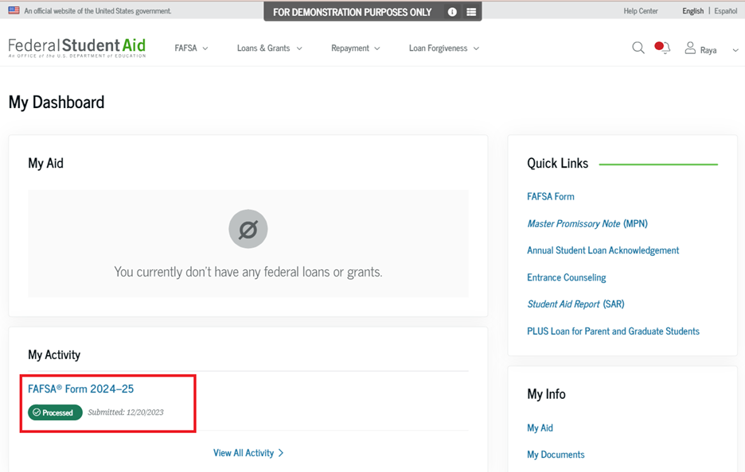Open the Help Center link
The width and height of the screenshot is (745, 472).
tap(640, 11)
